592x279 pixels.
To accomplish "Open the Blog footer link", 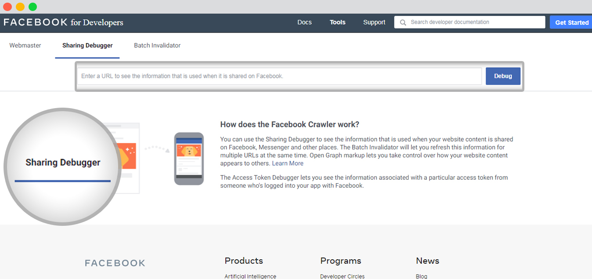I will [422, 276].
